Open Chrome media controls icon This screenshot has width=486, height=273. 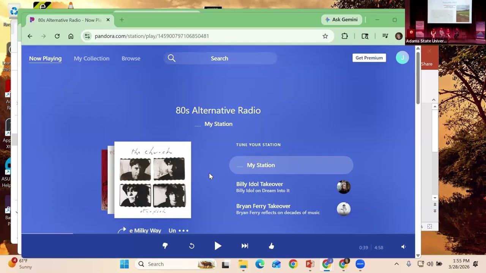385,36
